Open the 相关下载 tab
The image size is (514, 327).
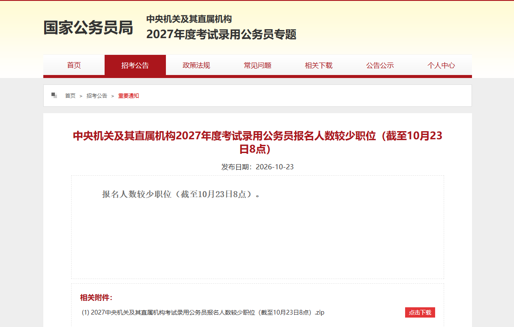(x=319, y=65)
